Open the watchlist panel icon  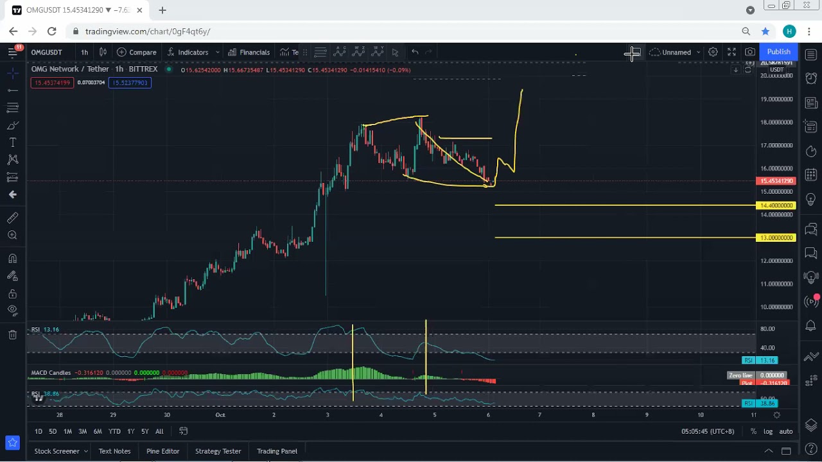tap(810, 55)
